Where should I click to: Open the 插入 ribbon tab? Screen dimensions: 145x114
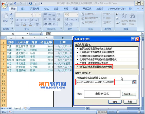point(23,9)
